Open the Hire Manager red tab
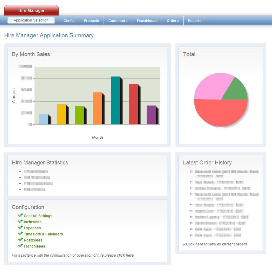 [32, 10]
